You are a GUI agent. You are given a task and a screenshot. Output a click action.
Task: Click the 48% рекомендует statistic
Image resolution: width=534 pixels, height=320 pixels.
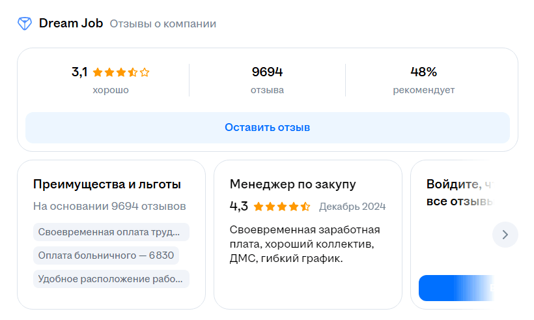coord(423,80)
